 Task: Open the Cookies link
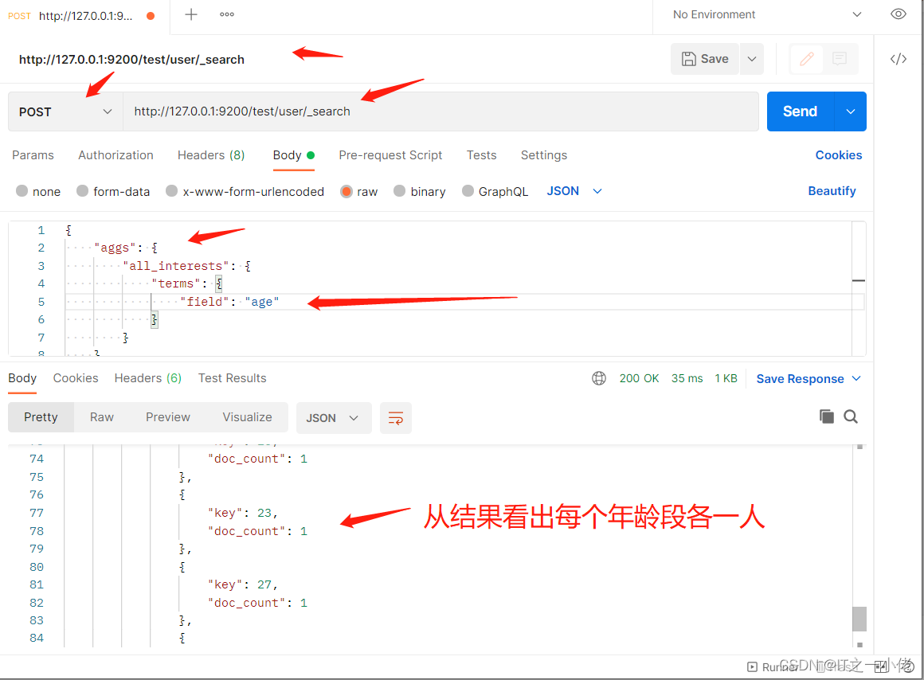tap(839, 155)
